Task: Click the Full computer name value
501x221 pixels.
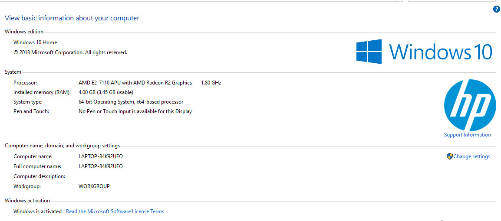Action: point(101,166)
